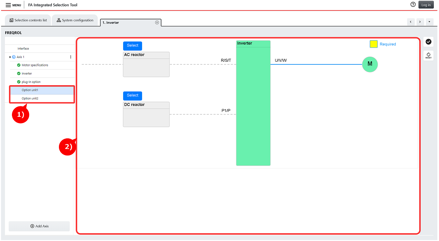439x241 pixels.
Task: Click the Required legend label
Action: 388,44
